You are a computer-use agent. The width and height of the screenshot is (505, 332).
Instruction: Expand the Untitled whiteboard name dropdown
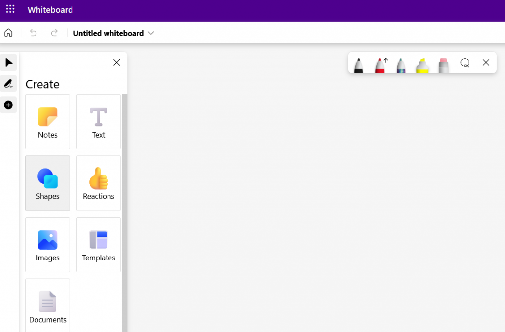[x=151, y=33]
